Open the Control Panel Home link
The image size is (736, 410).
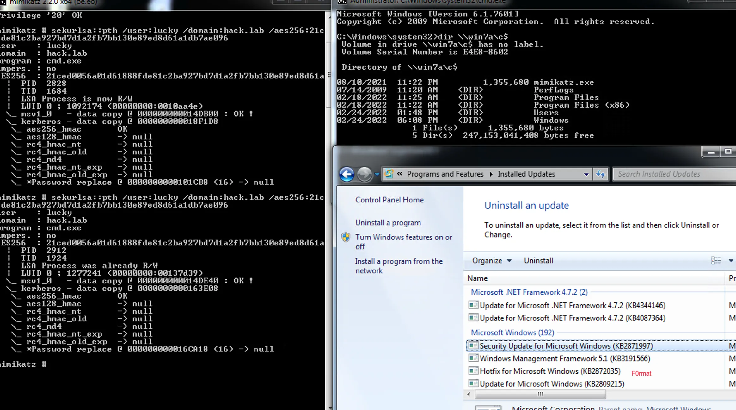click(389, 200)
